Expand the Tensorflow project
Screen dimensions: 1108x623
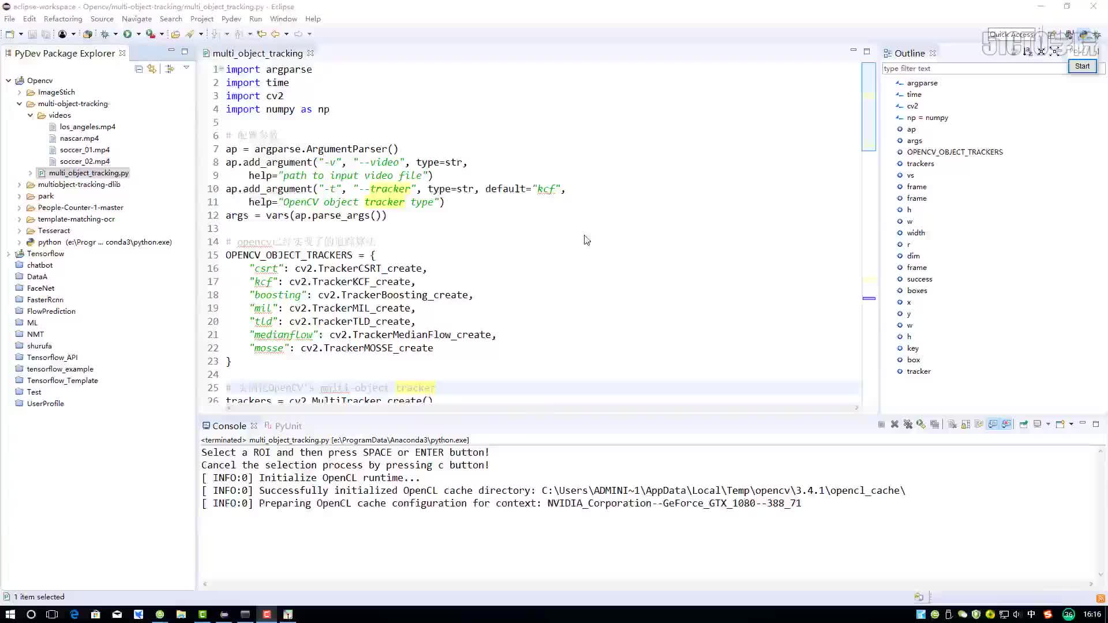(x=9, y=253)
